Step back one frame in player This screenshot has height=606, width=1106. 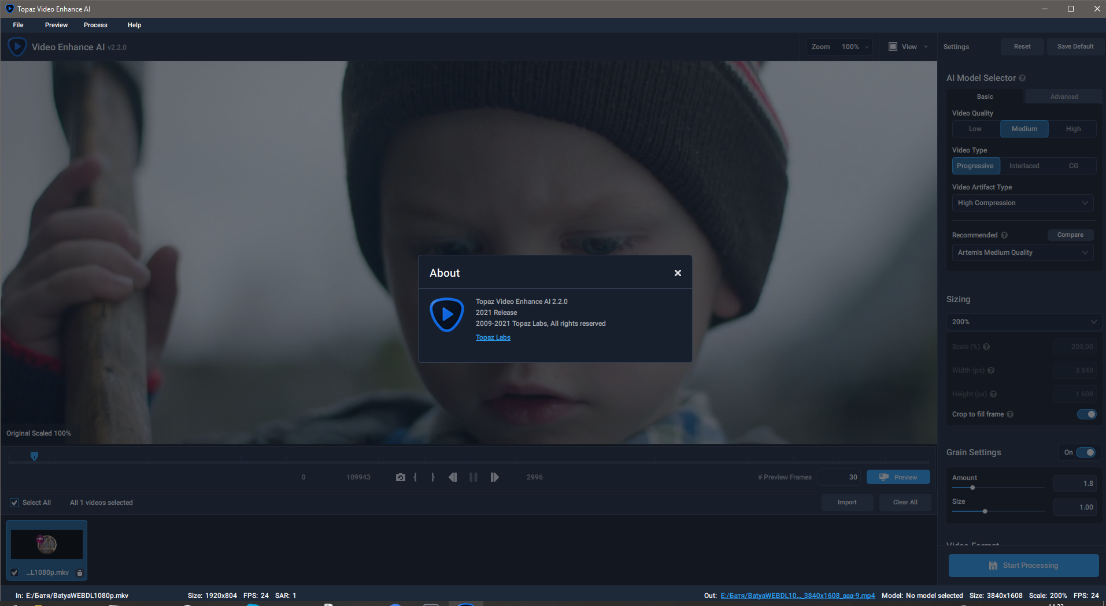453,477
